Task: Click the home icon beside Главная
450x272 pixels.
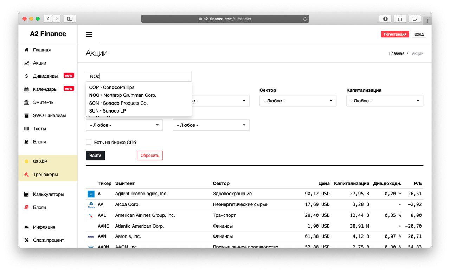Action: point(26,50)
